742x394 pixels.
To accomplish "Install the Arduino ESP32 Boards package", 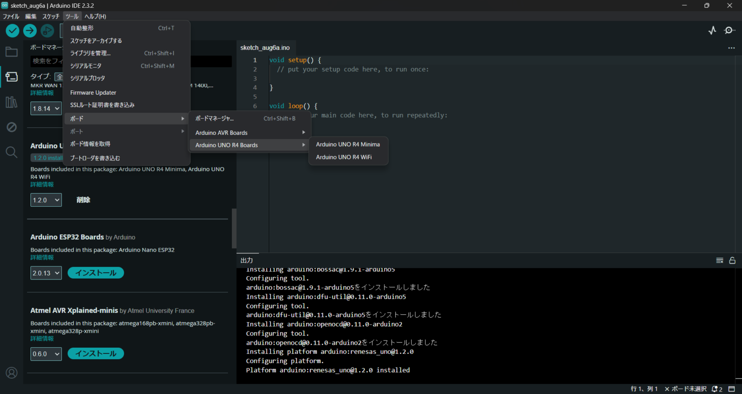I will coord(96,273).
